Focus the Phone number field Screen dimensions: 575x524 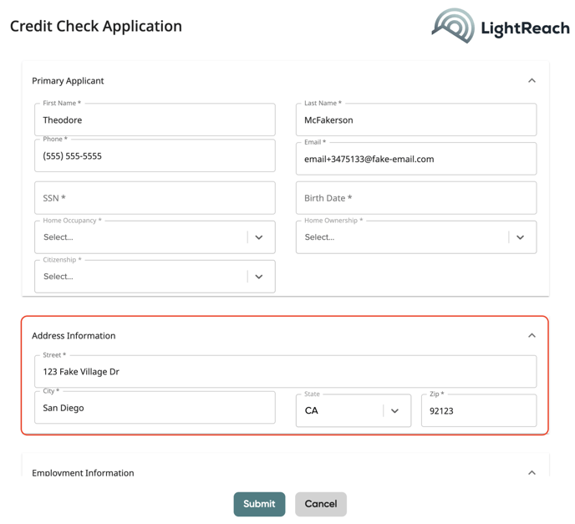(155, 155)
